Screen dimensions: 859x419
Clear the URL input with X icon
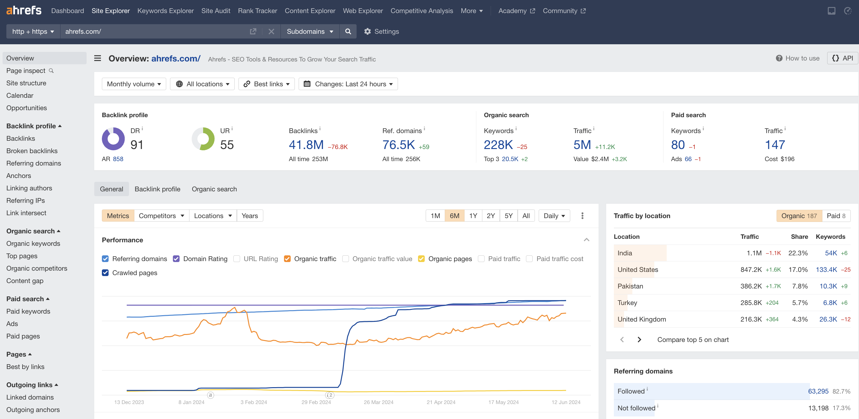pos(272,31)
